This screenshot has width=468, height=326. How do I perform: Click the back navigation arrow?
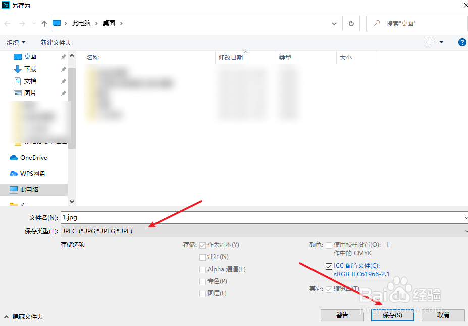(x=7, y=23)
